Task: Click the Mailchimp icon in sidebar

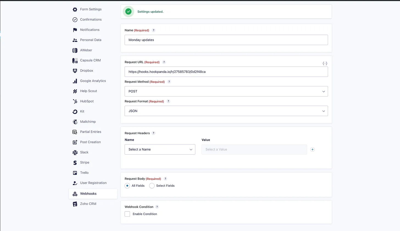Action: 75,122
